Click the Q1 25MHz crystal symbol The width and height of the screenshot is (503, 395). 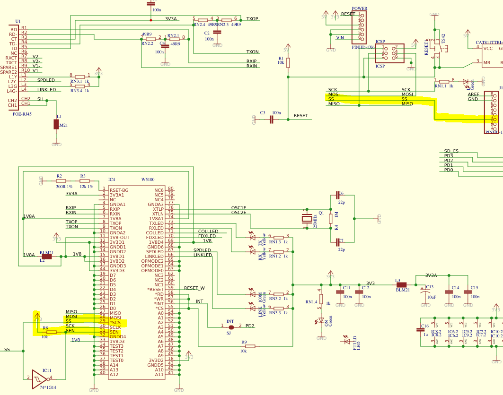[x=307, y=219]
